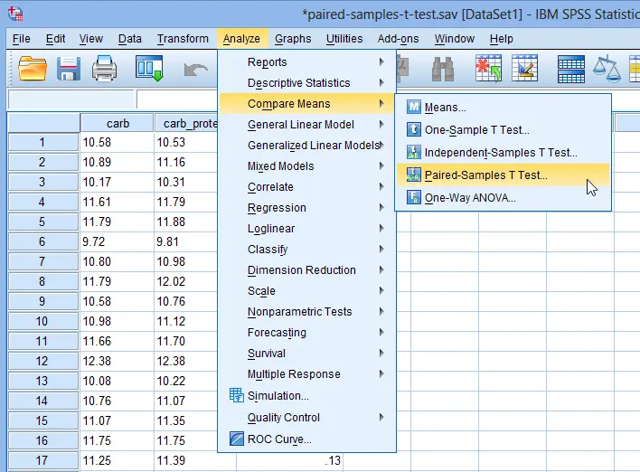Click the Open data document folder icon
This screenshot has width=640, height=472.
[x=33, y=69]
